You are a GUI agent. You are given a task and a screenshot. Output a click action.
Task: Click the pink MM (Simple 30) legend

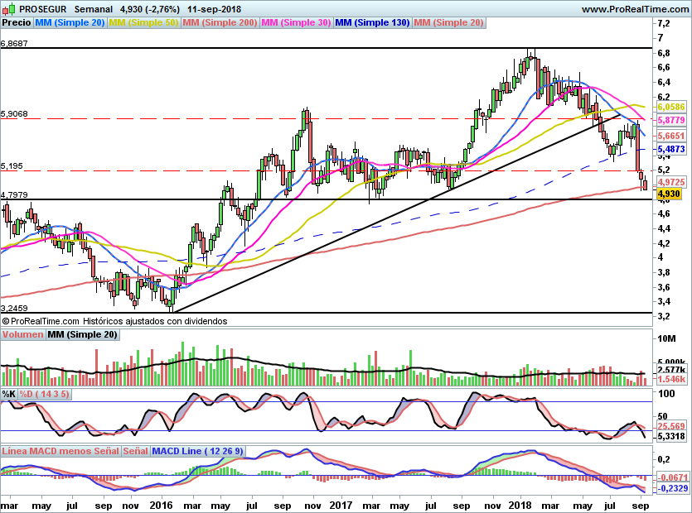[296, 23]
